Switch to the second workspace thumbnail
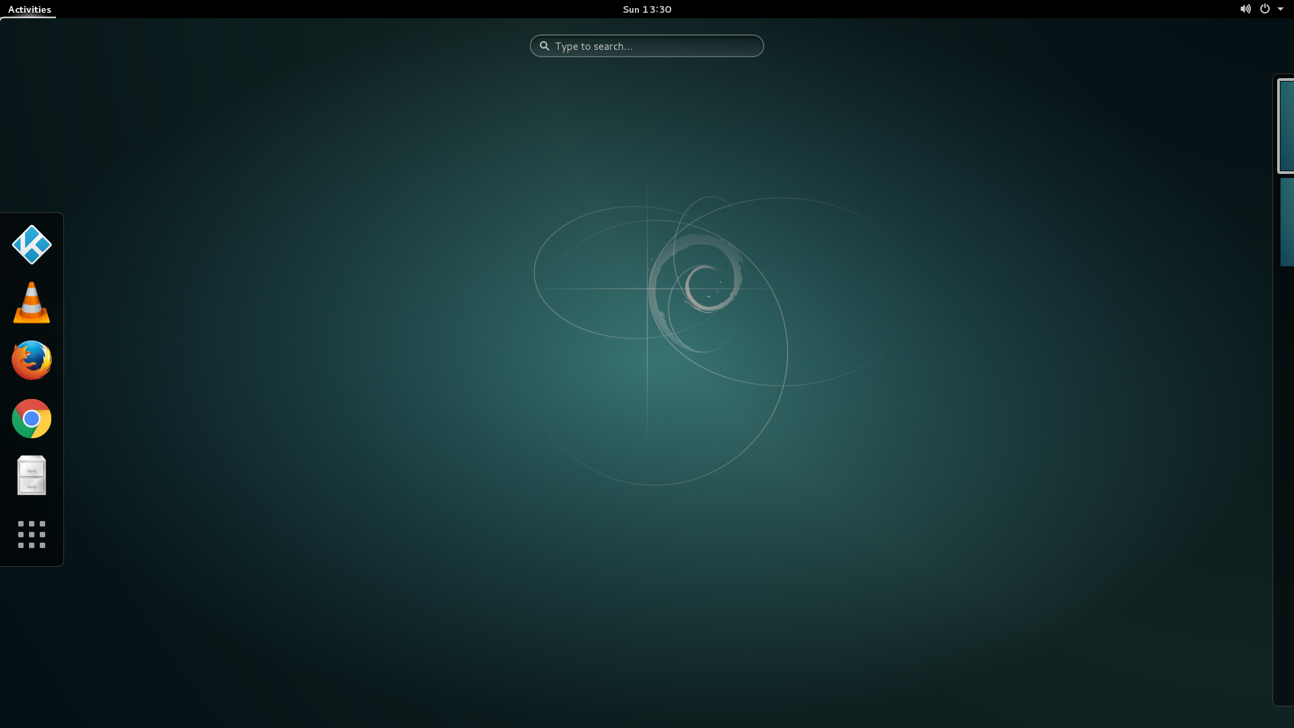1294x728 pixels. [1287, 222]
